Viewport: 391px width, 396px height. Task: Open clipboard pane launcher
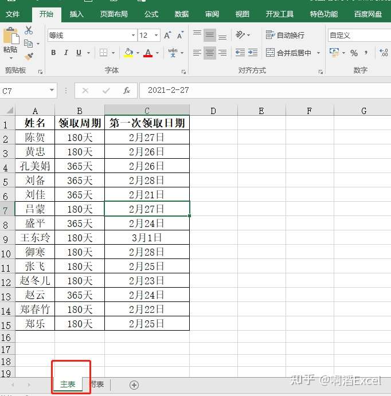pos(40,72)
